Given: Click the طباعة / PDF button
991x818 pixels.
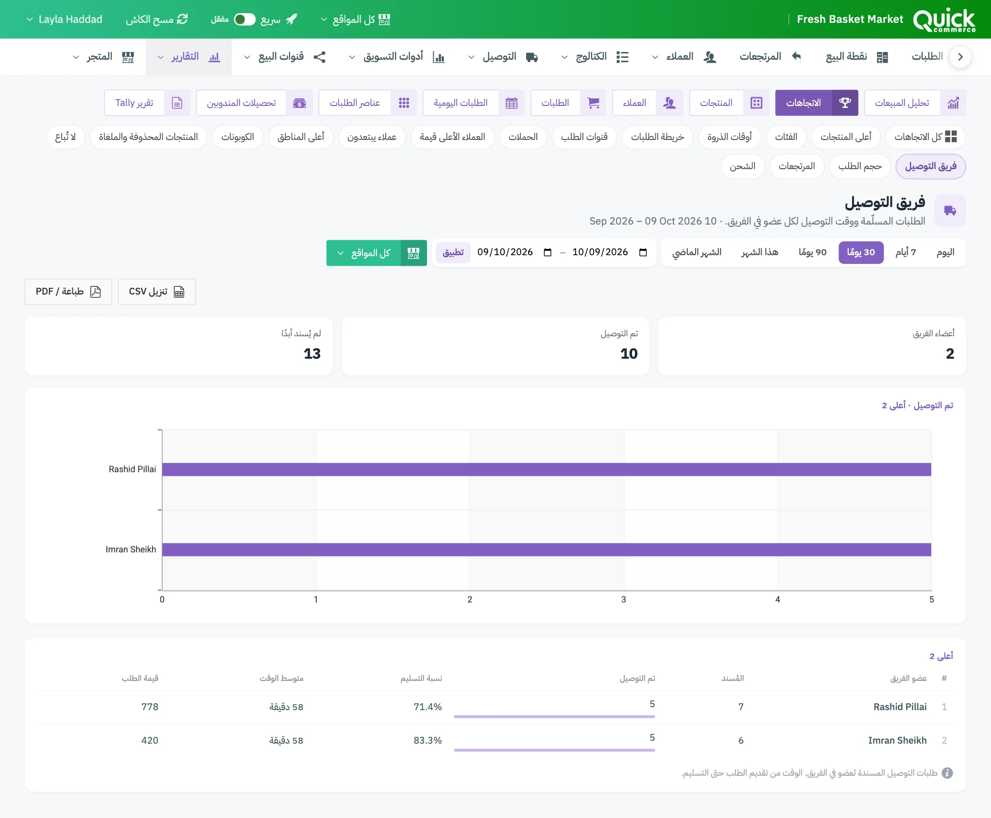Looking at the screenshot, I should tap(68, 292).
